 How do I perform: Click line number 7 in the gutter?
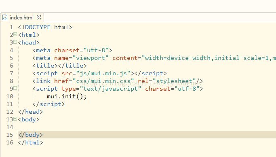click(x=11, y=73)
